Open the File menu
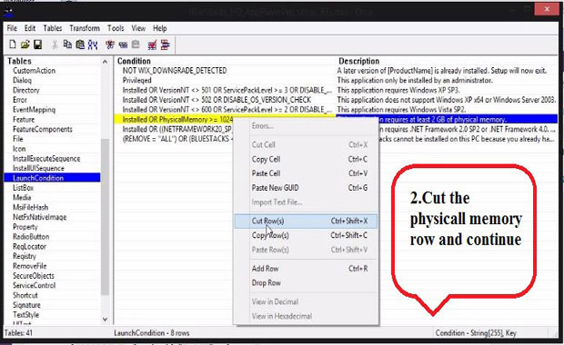Screen dimensions: 564x345 pos(12,28)
